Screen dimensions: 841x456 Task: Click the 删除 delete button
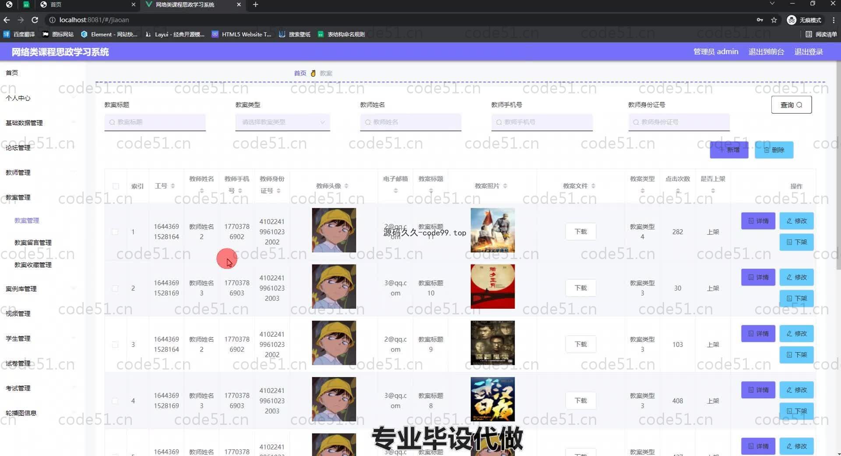click(x=774, y=150)
